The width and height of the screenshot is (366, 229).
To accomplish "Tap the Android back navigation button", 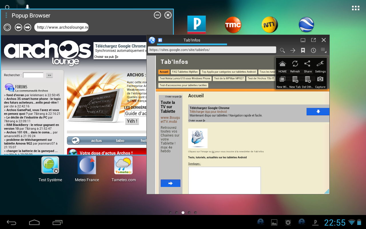I will [12, 222].
